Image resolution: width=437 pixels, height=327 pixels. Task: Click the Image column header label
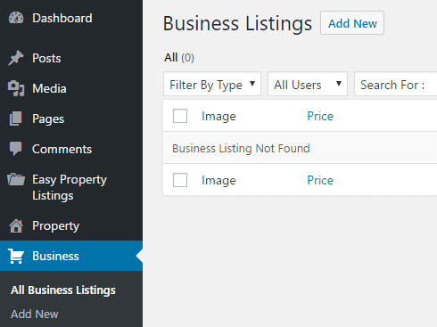pyautogui.click(x=218, y=117)
